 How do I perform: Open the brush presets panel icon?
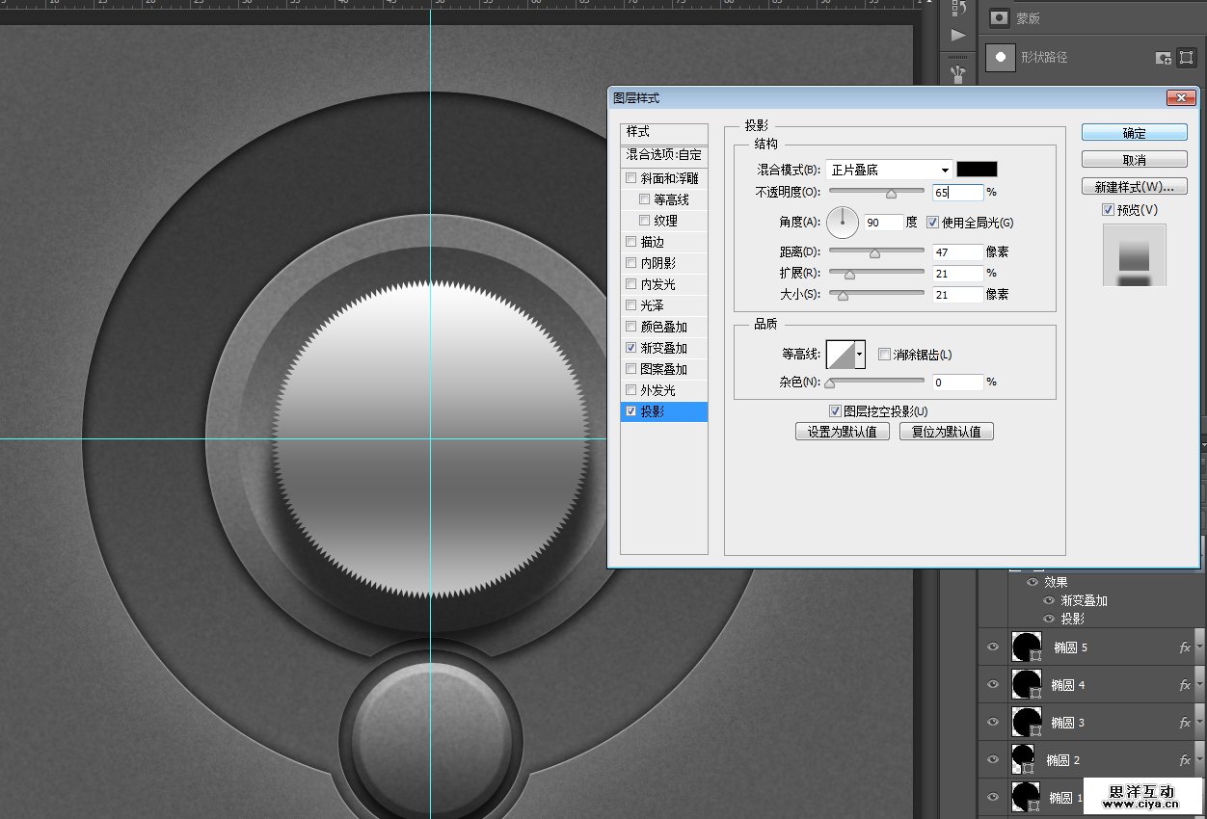[957, 72]
